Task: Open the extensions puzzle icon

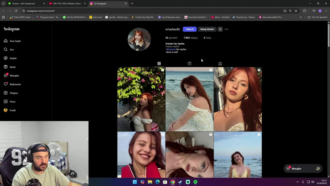Action: 305,11
